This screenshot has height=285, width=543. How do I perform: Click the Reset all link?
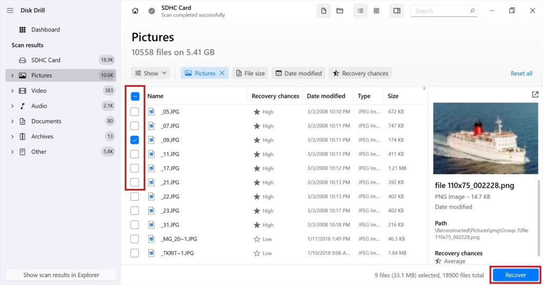point(521,74)
